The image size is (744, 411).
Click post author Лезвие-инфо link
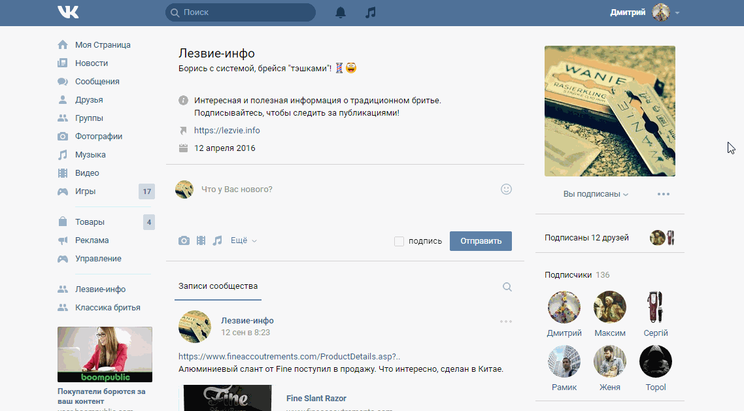click(x=247, y=320)
